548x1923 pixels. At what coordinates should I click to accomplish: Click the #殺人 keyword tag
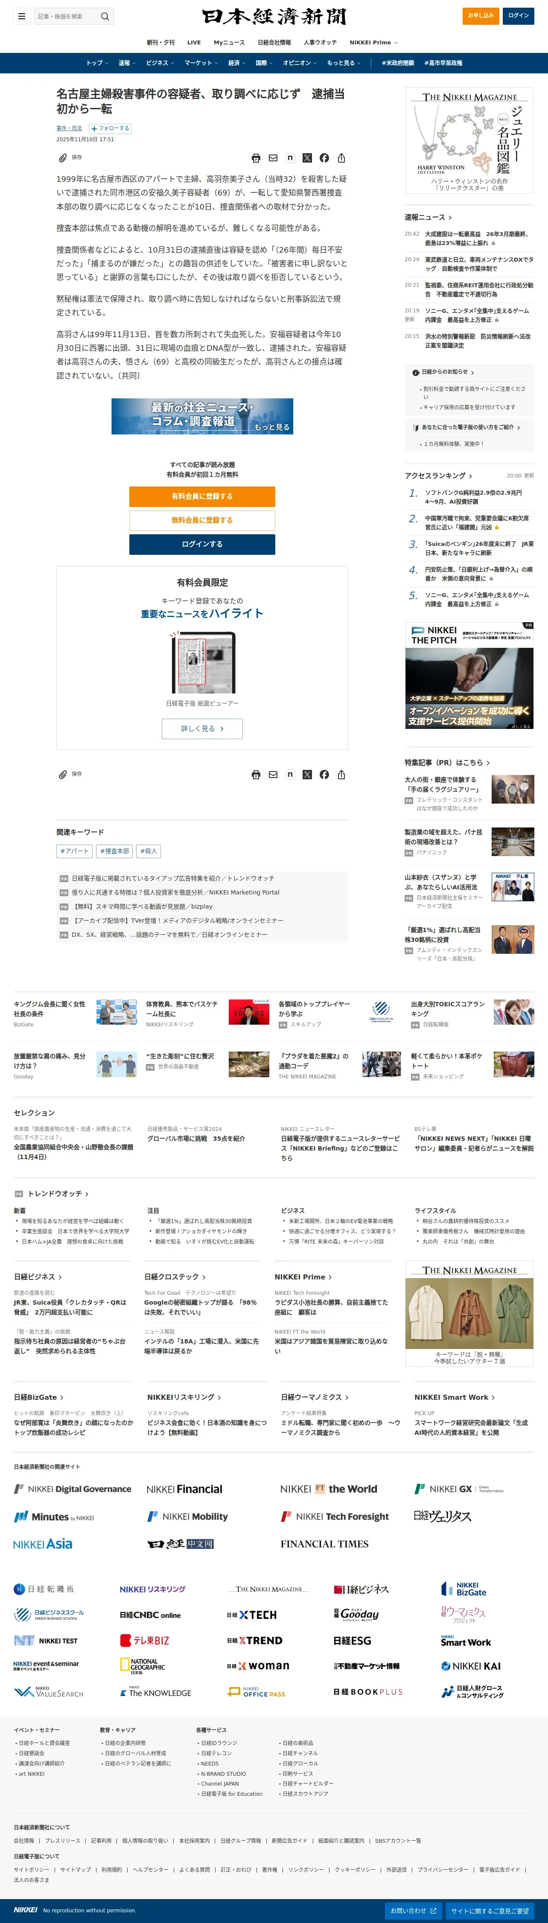(x=149, y=851)
